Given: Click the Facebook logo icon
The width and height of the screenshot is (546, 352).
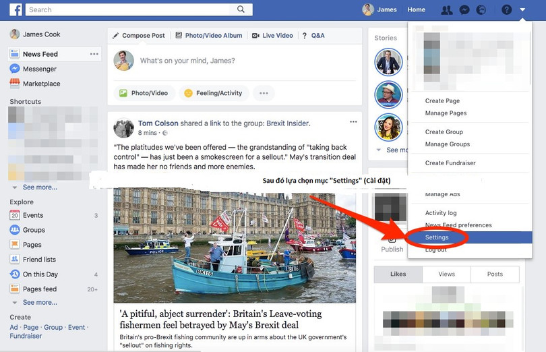Looking at the screenshot, I should coord(16,9).
